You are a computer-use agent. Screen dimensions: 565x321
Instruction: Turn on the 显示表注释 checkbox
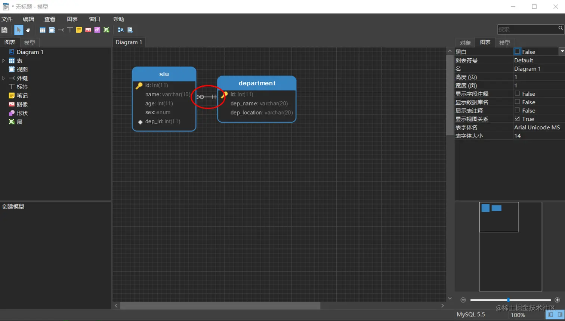tap(517, 110)
